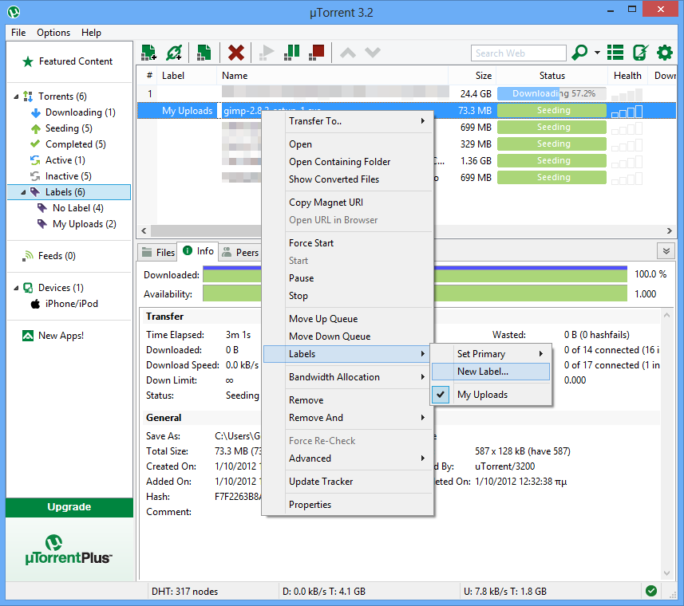Choose Pause in the context menu

tap(348, 278)
